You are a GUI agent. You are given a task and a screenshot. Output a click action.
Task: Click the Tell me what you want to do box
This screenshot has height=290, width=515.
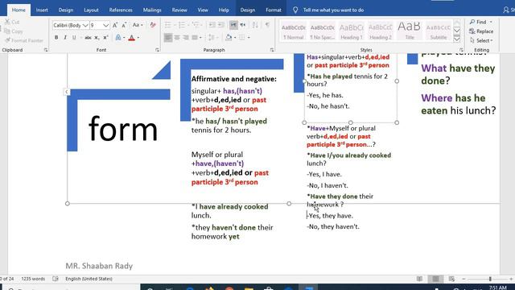[328, 10]
